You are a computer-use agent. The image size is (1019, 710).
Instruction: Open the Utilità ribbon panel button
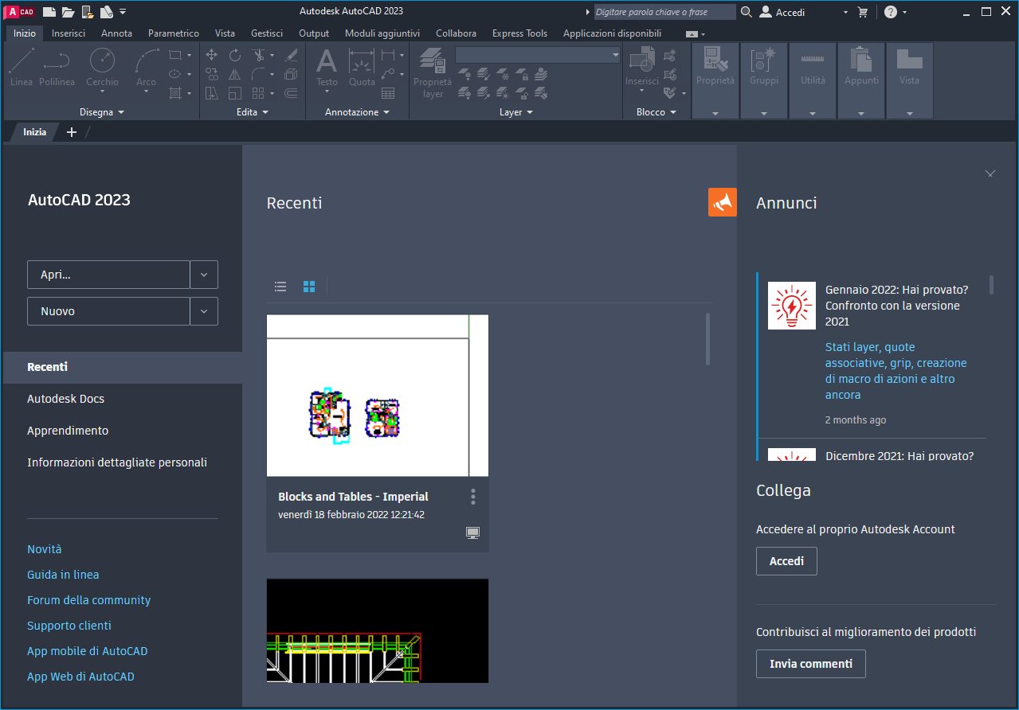(x=813, y=80)
